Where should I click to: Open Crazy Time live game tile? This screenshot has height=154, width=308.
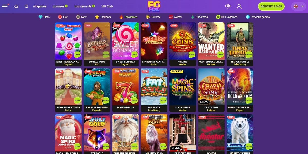[x=211, y=87]
